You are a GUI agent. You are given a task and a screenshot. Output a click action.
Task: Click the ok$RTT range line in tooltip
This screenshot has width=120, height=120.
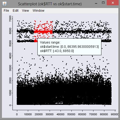tap(57, 51)
